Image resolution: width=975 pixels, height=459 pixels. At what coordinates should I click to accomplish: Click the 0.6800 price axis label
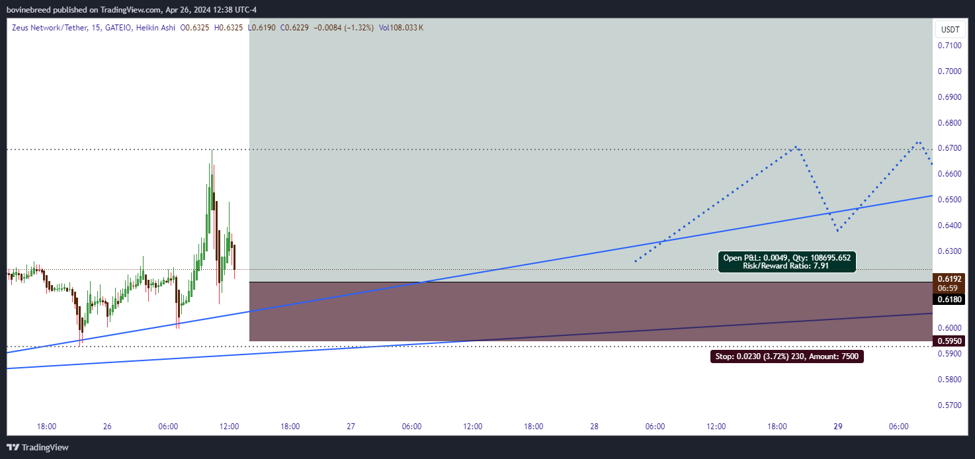(x=949, y=122)
